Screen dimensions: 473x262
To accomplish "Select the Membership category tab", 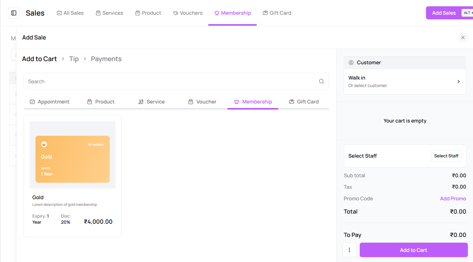I will (253, 102).
